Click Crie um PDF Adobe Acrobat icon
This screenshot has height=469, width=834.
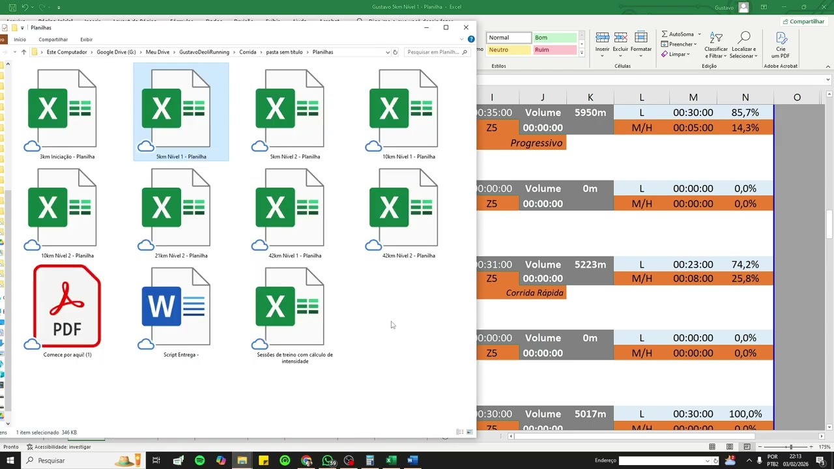pyautogui.click(x=781, y=44)
